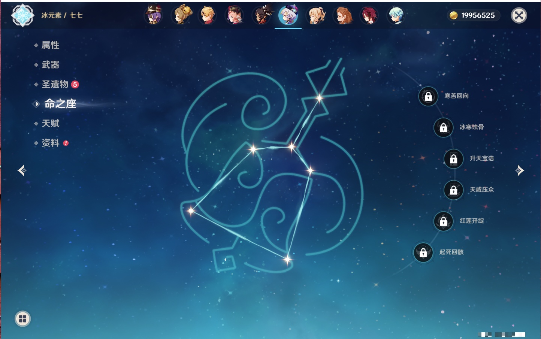Click the topmost star node of the constellation
Image resolution: width=541 pixels, height=339 pixels.
320,98
